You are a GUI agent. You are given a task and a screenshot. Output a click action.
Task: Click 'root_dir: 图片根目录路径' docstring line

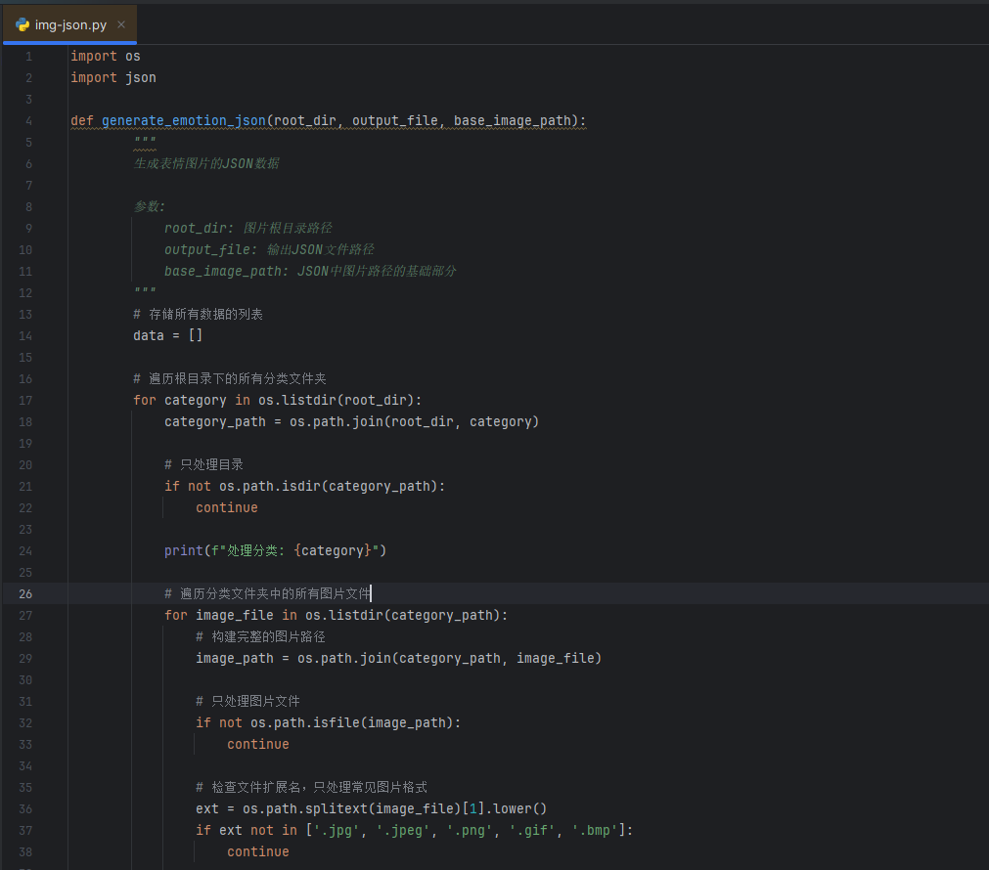click(x=247, y=228)
